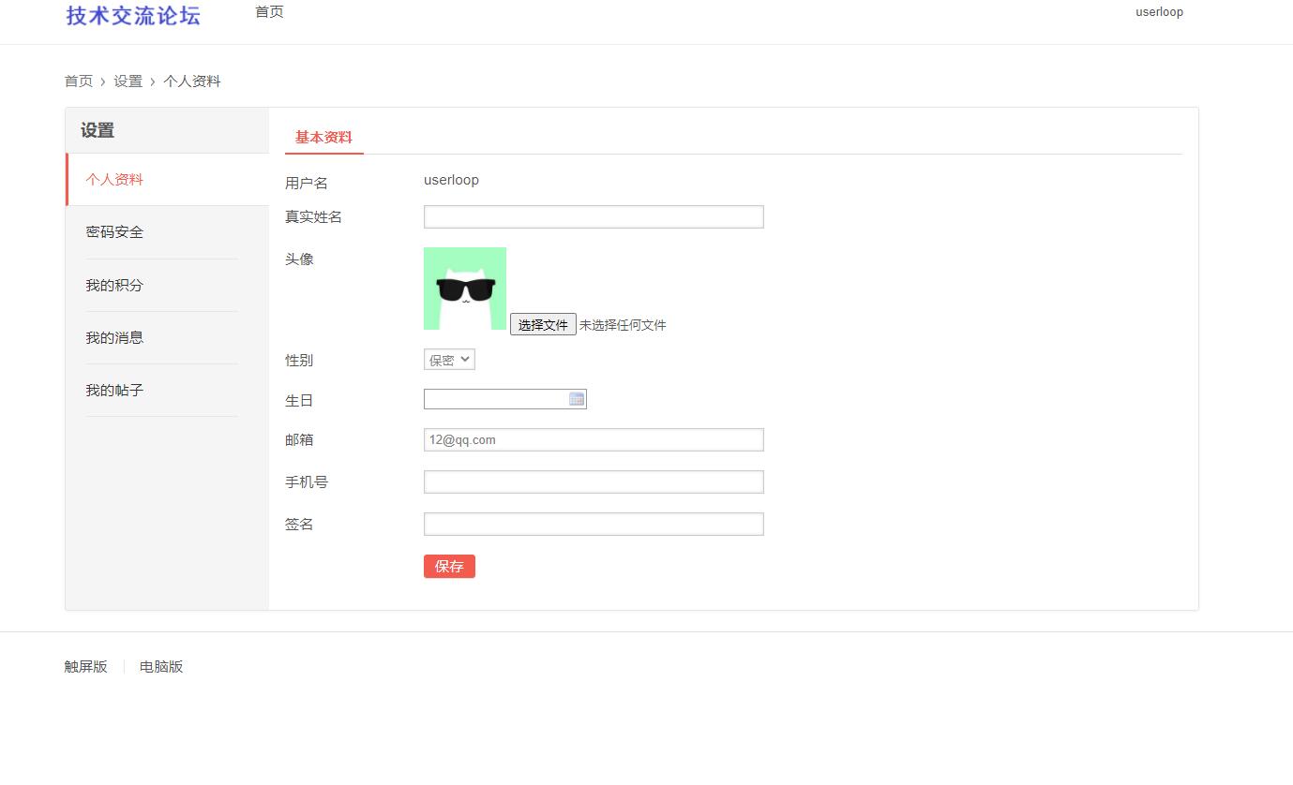
Task: Click the 真实姓名 input field
Action: pos(593,216)
